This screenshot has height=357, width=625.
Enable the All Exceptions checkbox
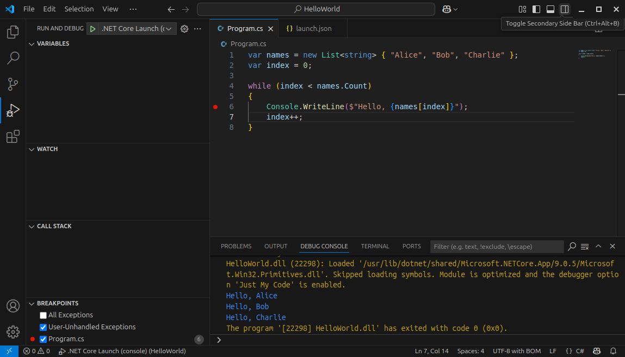pos(43,315)
